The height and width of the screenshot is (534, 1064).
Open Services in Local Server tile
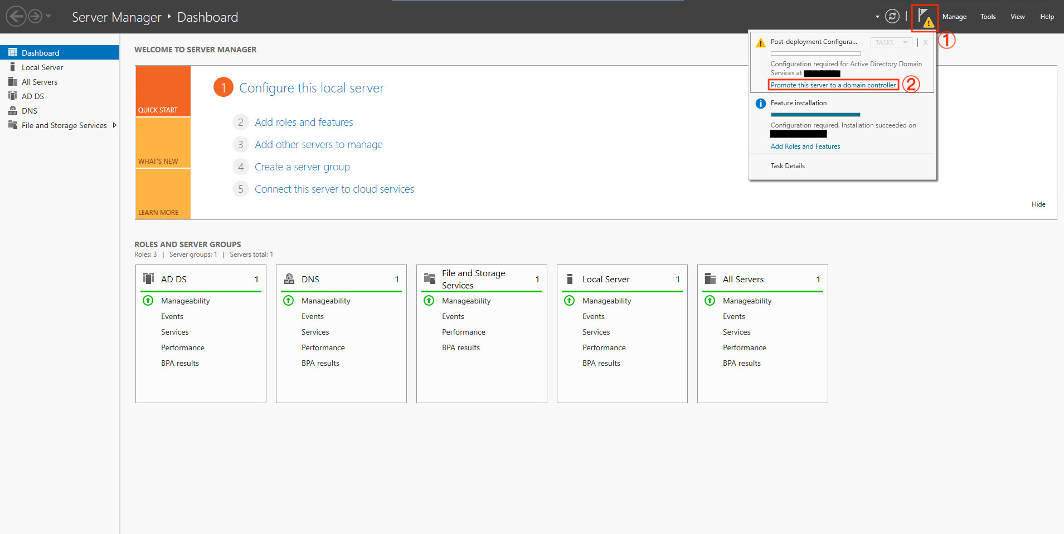click(596, 332)
